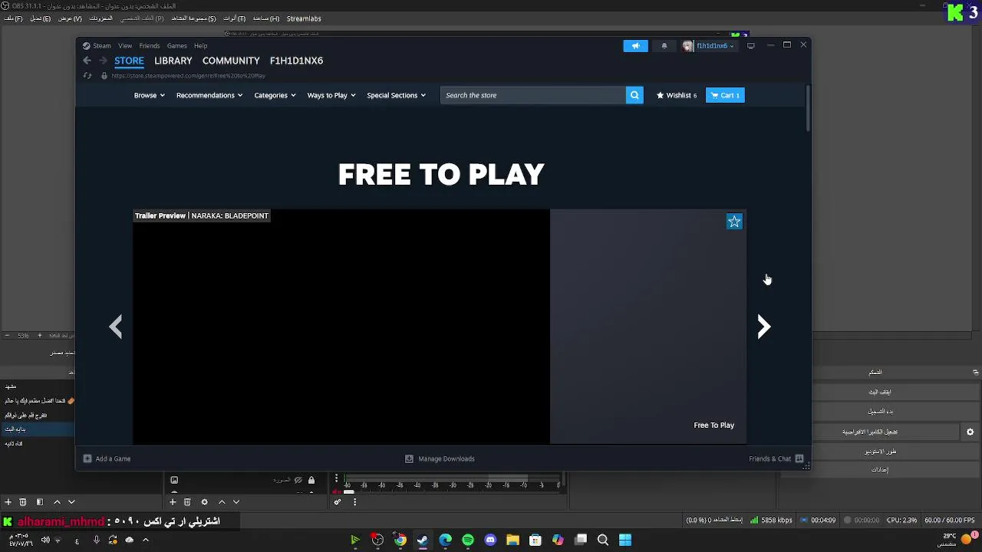Click the NARAKA trailer preview video
The height and width of the screenshot is (552, 982).
click(x=341, y=327)
